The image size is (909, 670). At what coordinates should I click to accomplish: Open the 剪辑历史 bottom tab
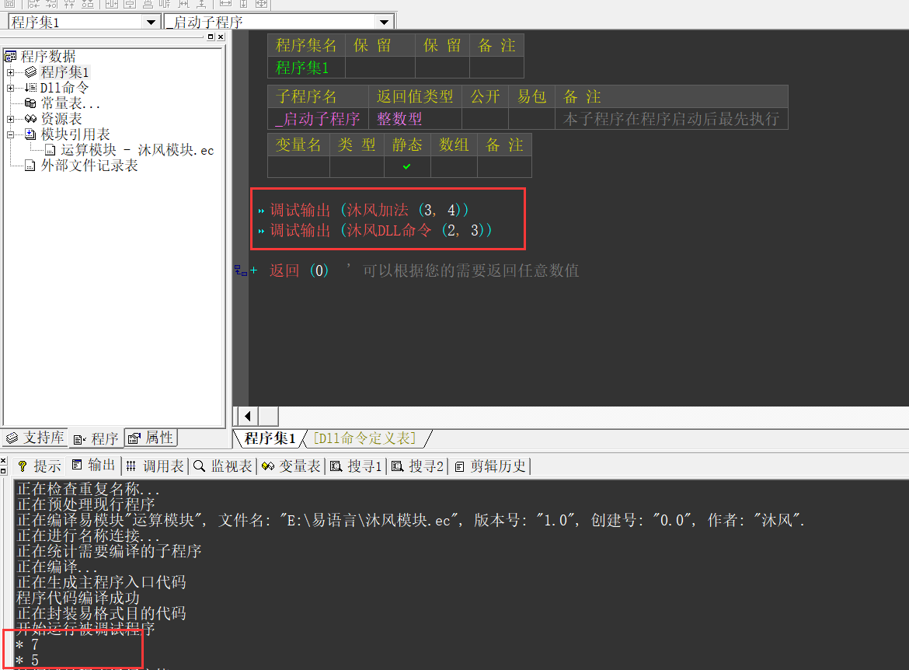click(490, 466)
